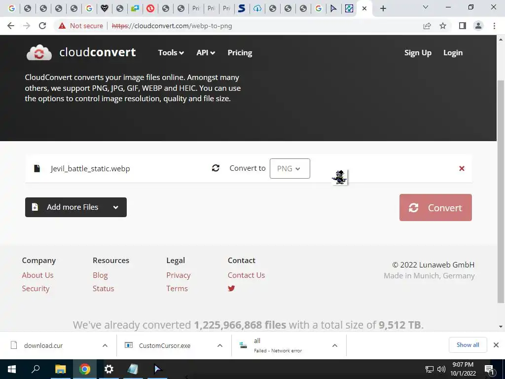Screen dimensions: 505x379
Task: Remove Jevil_battle_static.webp with the red X
Action: (x=462, y=168)
